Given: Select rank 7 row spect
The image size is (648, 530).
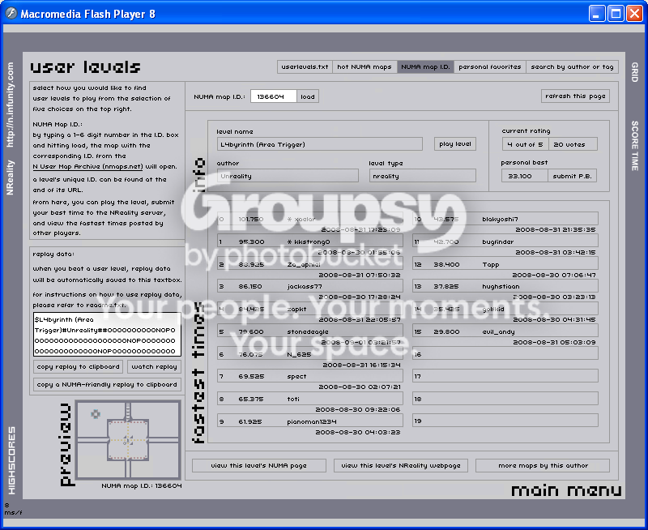Looking at the screenshot, I should (x=310, y=376).
